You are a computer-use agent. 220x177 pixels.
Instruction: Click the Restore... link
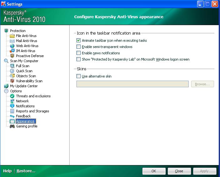[26, 171]
